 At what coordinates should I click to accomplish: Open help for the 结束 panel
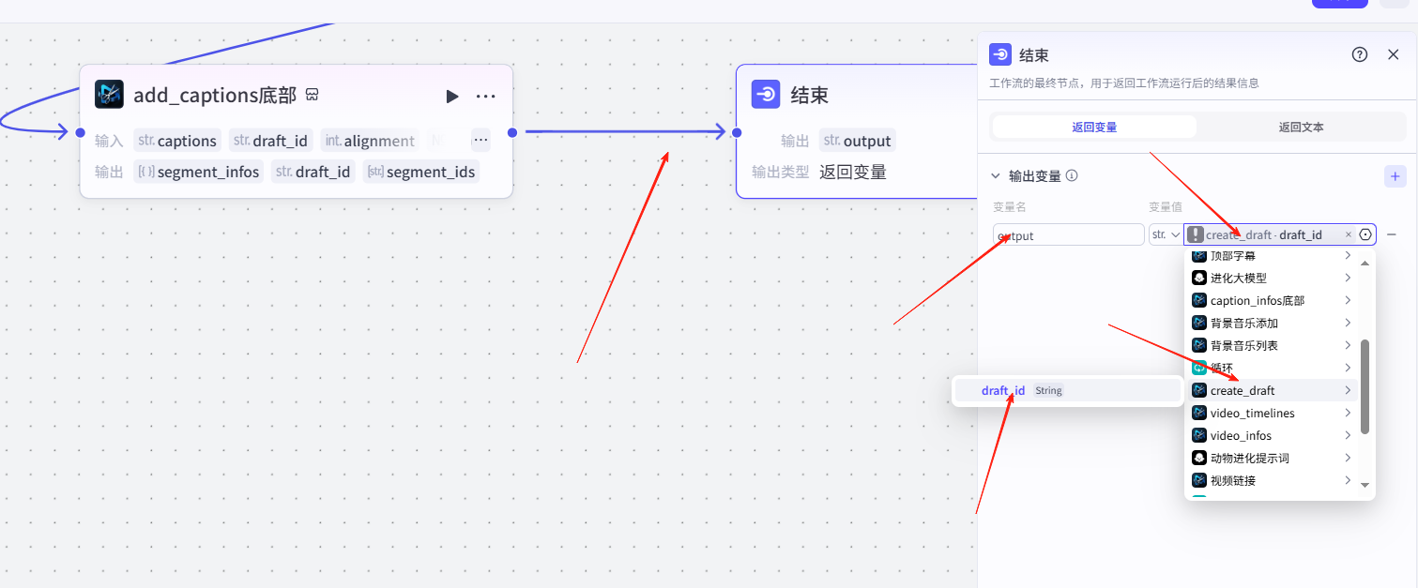tap(1359, 54)
